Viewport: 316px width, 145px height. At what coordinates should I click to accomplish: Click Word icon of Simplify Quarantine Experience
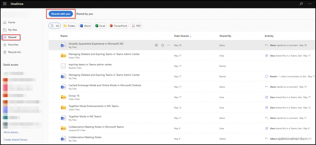[63, 45]
